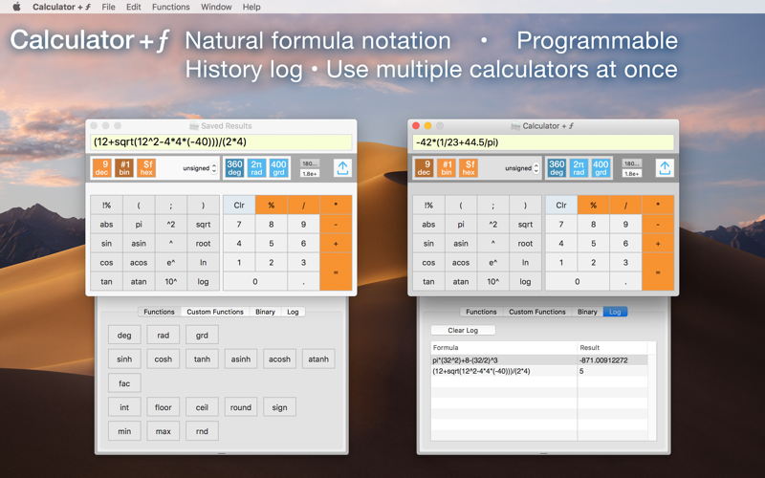Click 10^ key in Calculator + f window

pyautogui.click(x=492, y=281)
